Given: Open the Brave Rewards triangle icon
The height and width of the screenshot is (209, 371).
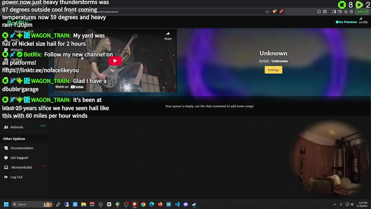Looking at the screenshot, I should 281,12.
